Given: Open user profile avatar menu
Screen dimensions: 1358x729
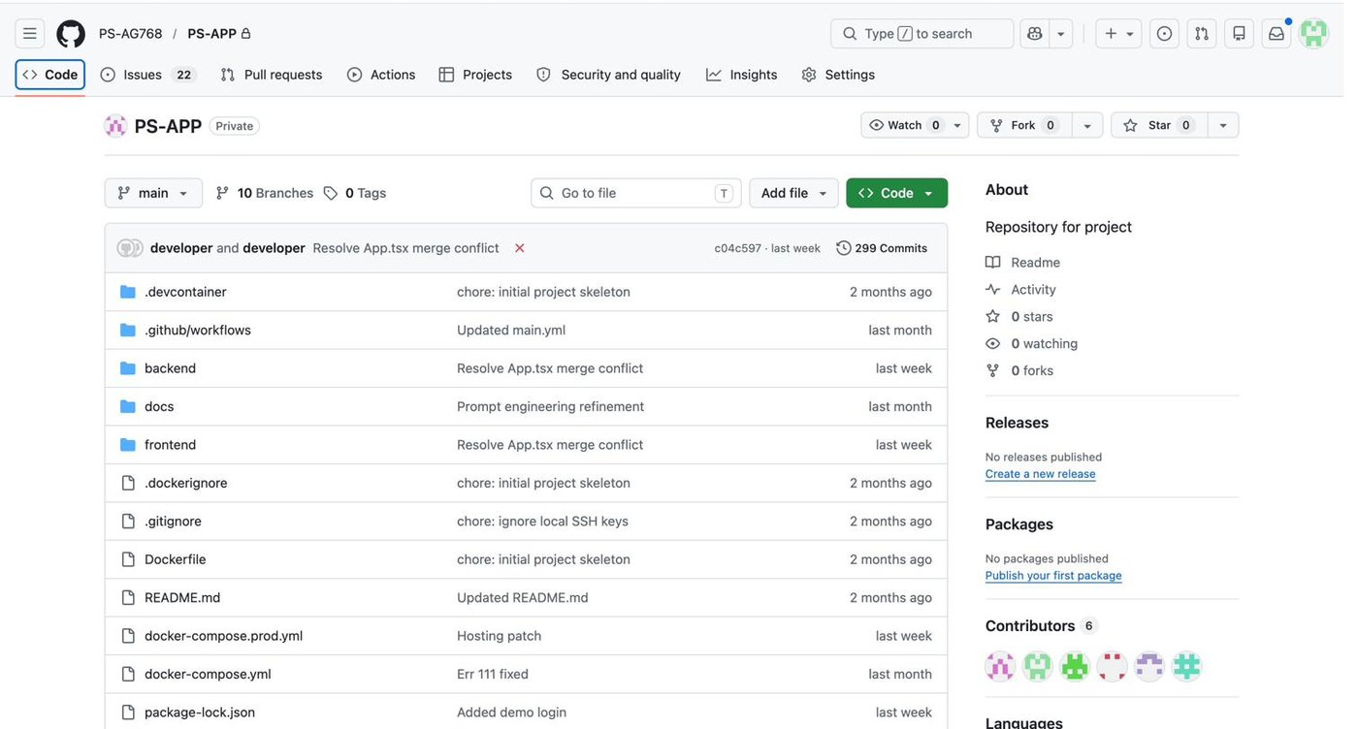Looking at the screenshot, I should [1313, 34].
